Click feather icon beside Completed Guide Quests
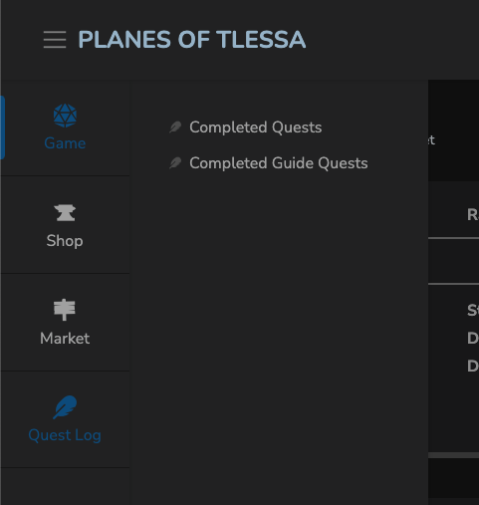Viewport: 479px width, 505px height. 175,163
